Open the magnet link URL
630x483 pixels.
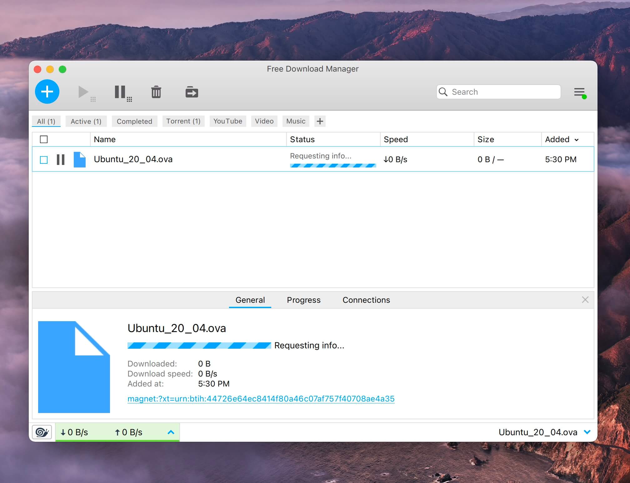[x=261, y=399]
